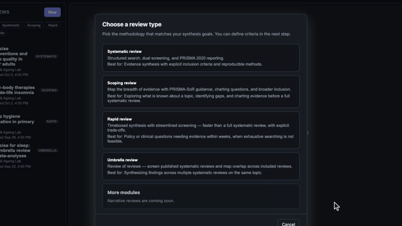The width and height of the screenshot is (402, 226).
Task: Click the SCOPING badge in the list
Action: 49,90
